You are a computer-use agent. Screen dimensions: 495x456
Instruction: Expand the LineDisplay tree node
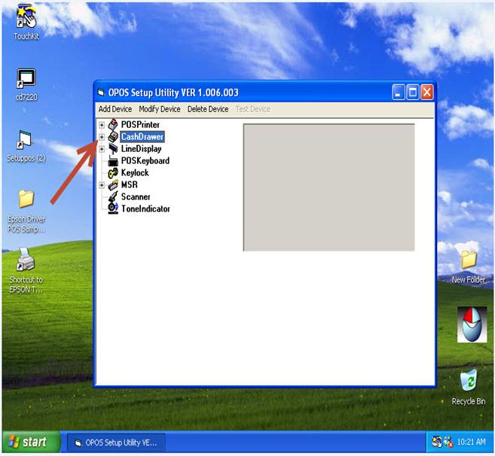pyautogui.click(x=102, y=149)
